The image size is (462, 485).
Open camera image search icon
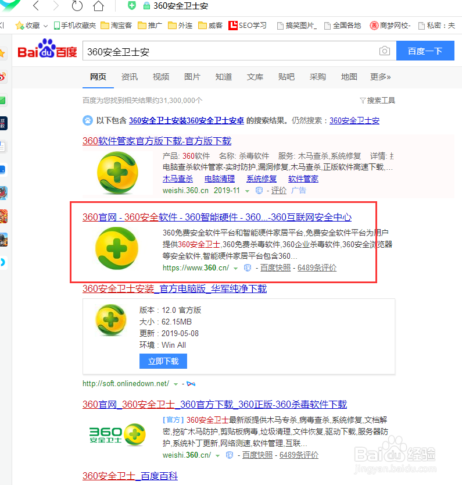tap(385, 51)
